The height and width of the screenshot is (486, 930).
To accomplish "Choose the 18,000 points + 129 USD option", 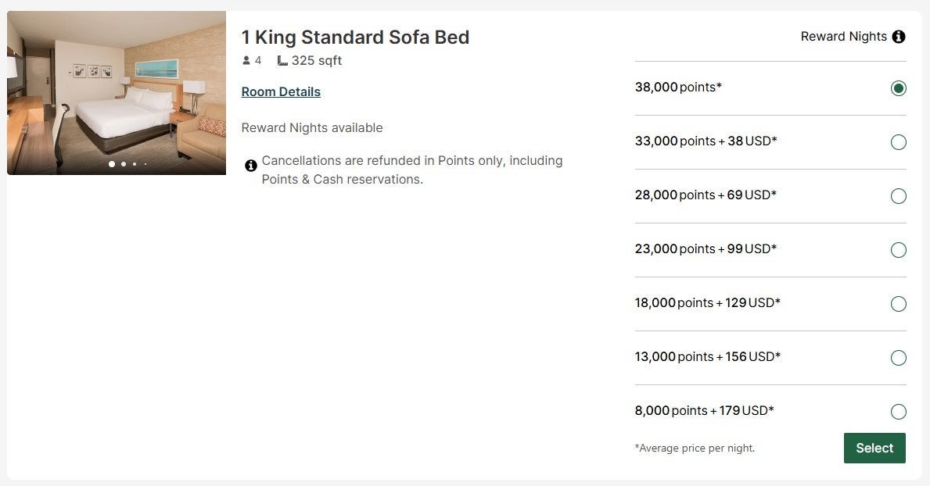I will click(x=898, y=303).
